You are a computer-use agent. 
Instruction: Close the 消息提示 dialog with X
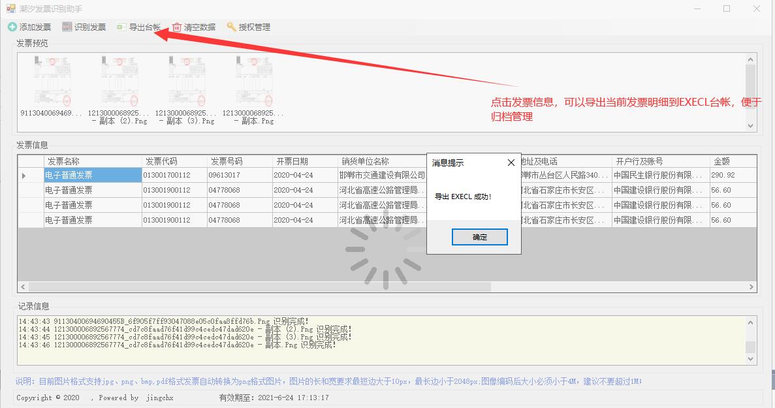click(511, 163)
